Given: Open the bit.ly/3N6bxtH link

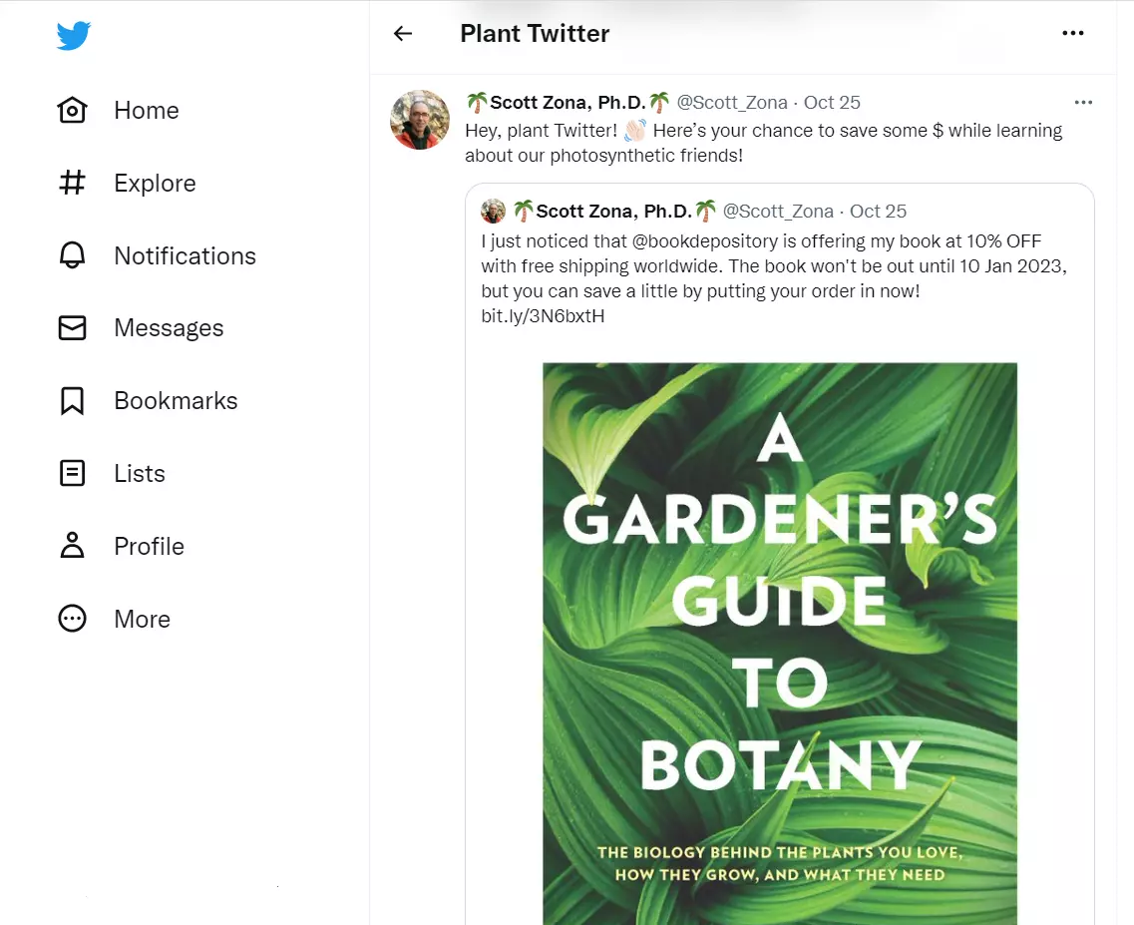Looking at the screenshot, I should (x=543, y=316).
